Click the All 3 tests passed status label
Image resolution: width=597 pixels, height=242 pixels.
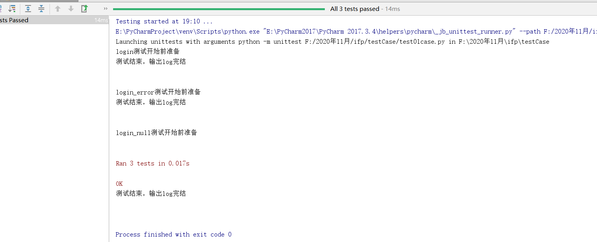click(354, 9)
